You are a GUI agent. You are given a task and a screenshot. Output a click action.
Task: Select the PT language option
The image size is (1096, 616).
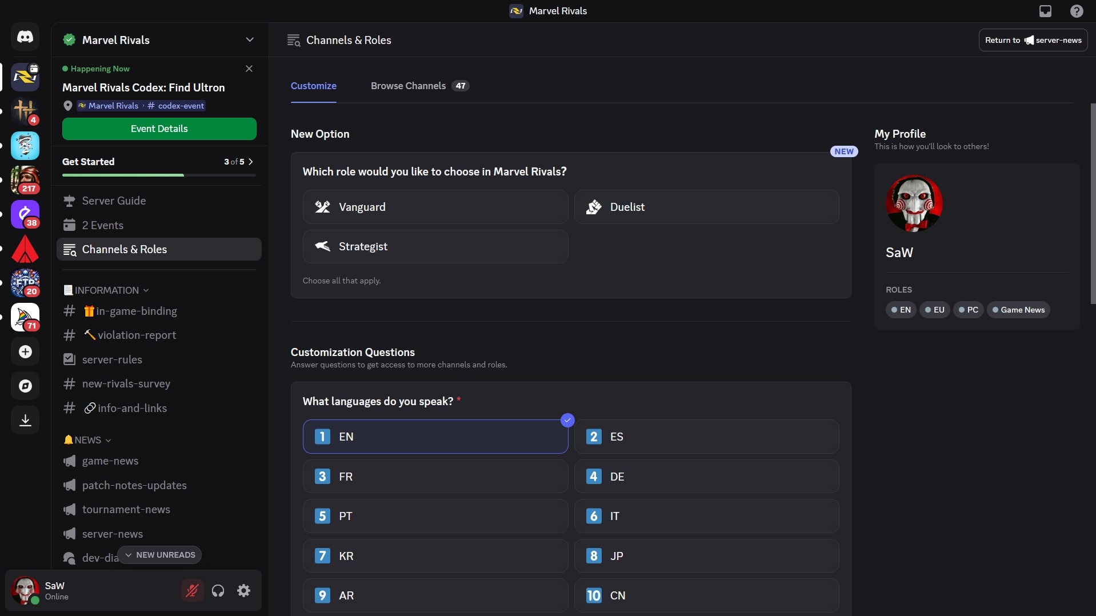pos(435,516)
